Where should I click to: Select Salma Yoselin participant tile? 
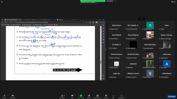point(116,64)
